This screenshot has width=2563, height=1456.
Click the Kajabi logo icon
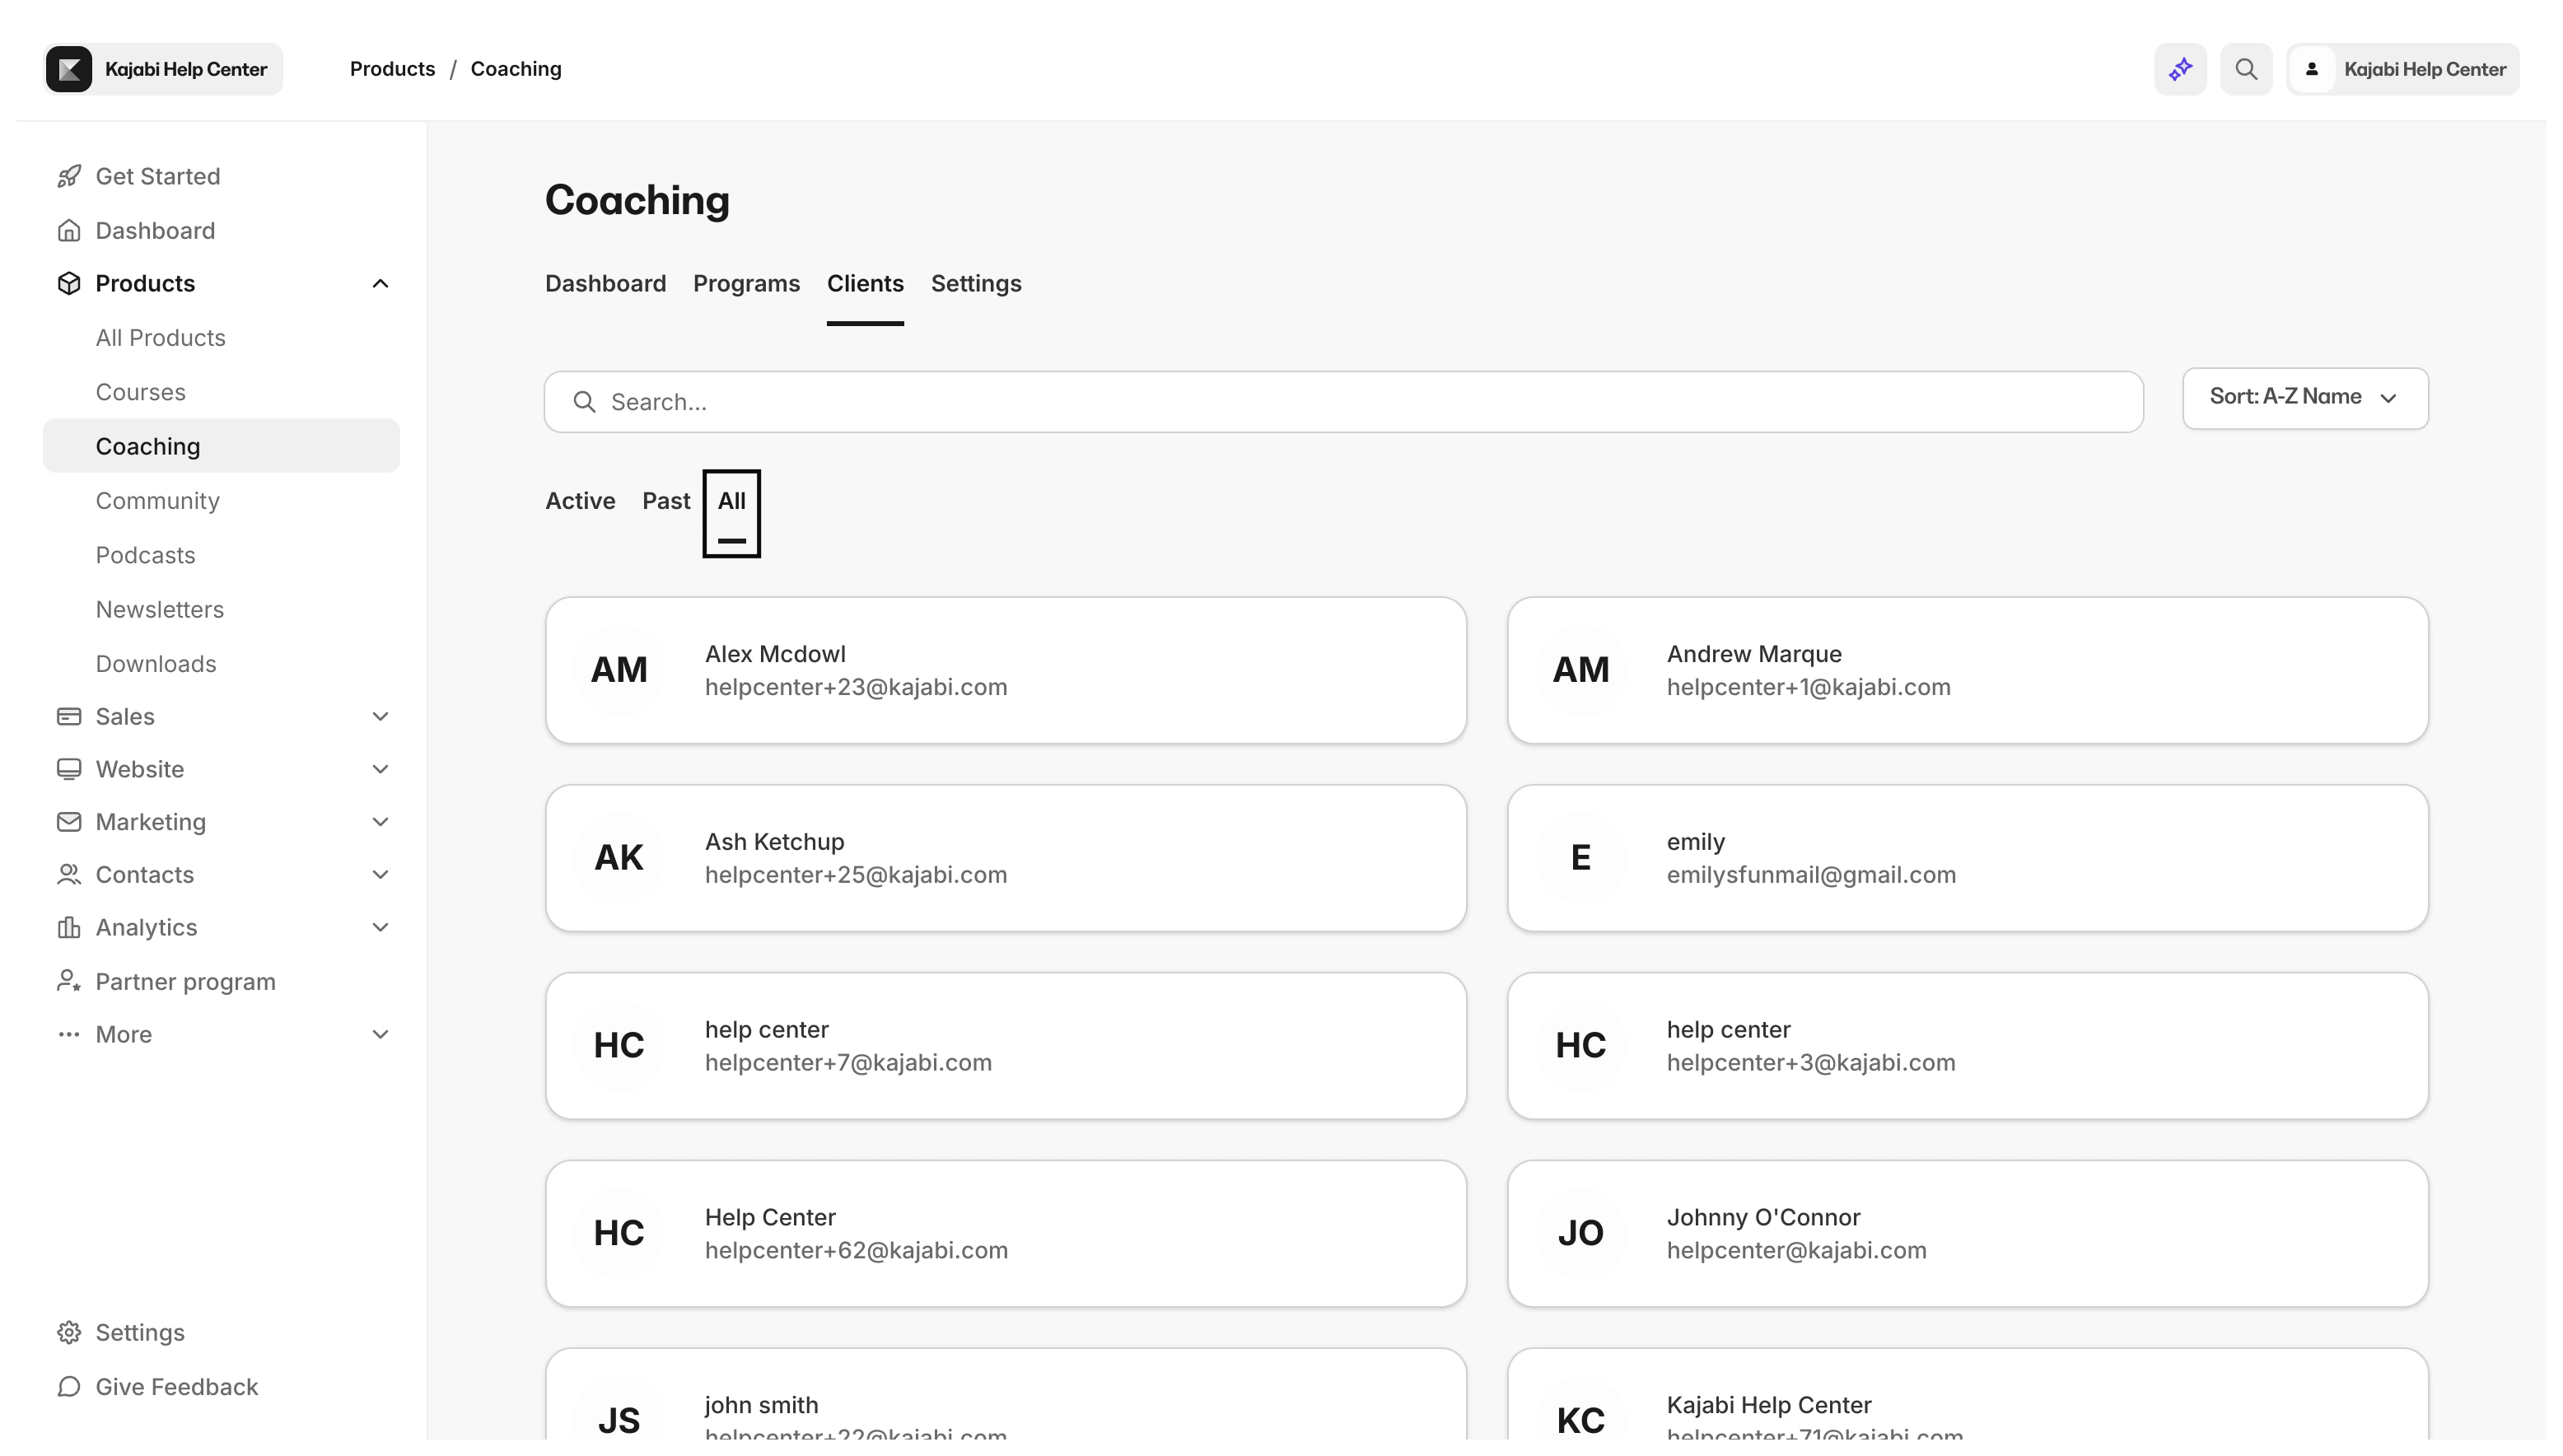tap(69, 69)
